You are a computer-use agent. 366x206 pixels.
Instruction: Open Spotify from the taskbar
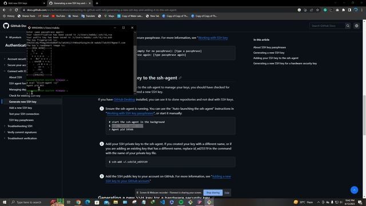pos(181,202)
